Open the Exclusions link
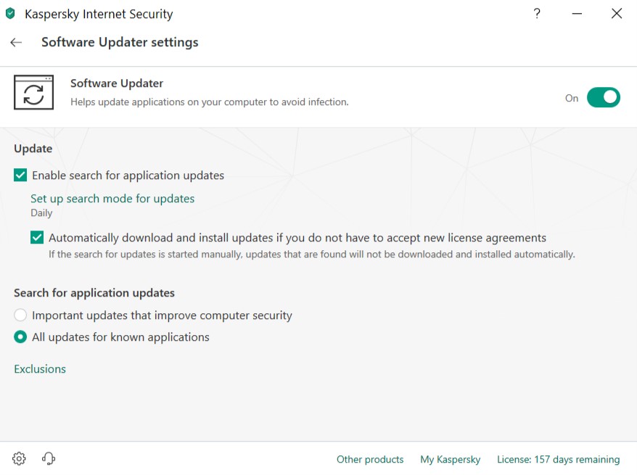The height and width of the screenshot is (475, 637). pyautogui.click(x=40, y=369)
